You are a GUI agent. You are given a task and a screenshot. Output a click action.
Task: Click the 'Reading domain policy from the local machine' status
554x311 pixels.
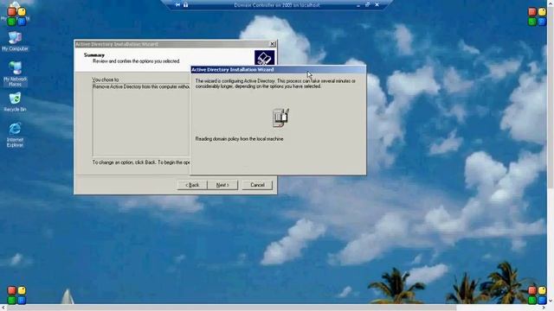[239, 139]
